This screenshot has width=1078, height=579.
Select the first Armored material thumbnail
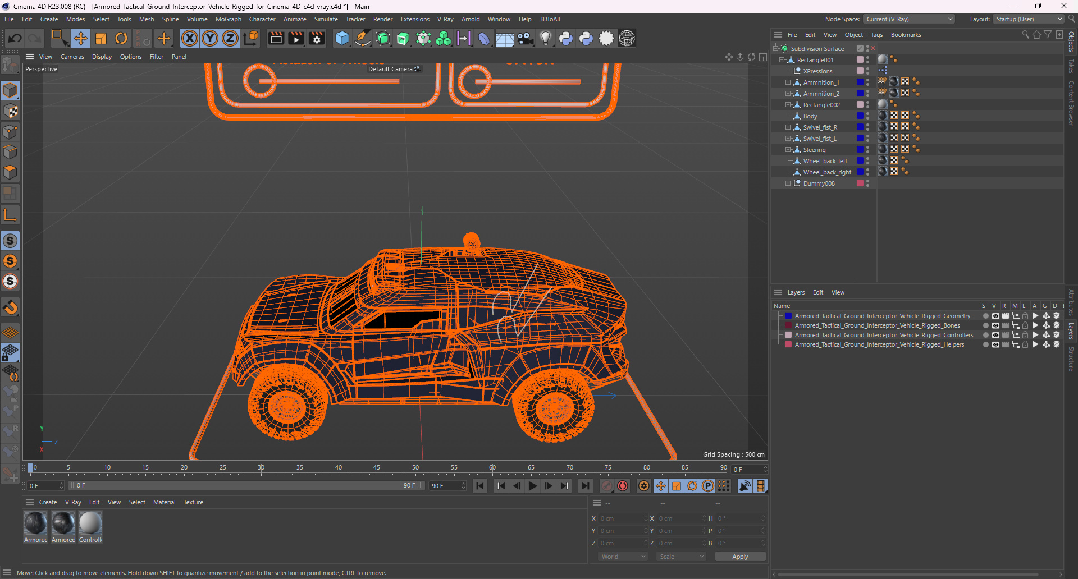35,523
